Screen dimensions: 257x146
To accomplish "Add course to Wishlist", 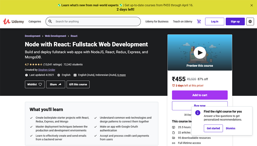I will pyautogui.click(x=35, y=84).
